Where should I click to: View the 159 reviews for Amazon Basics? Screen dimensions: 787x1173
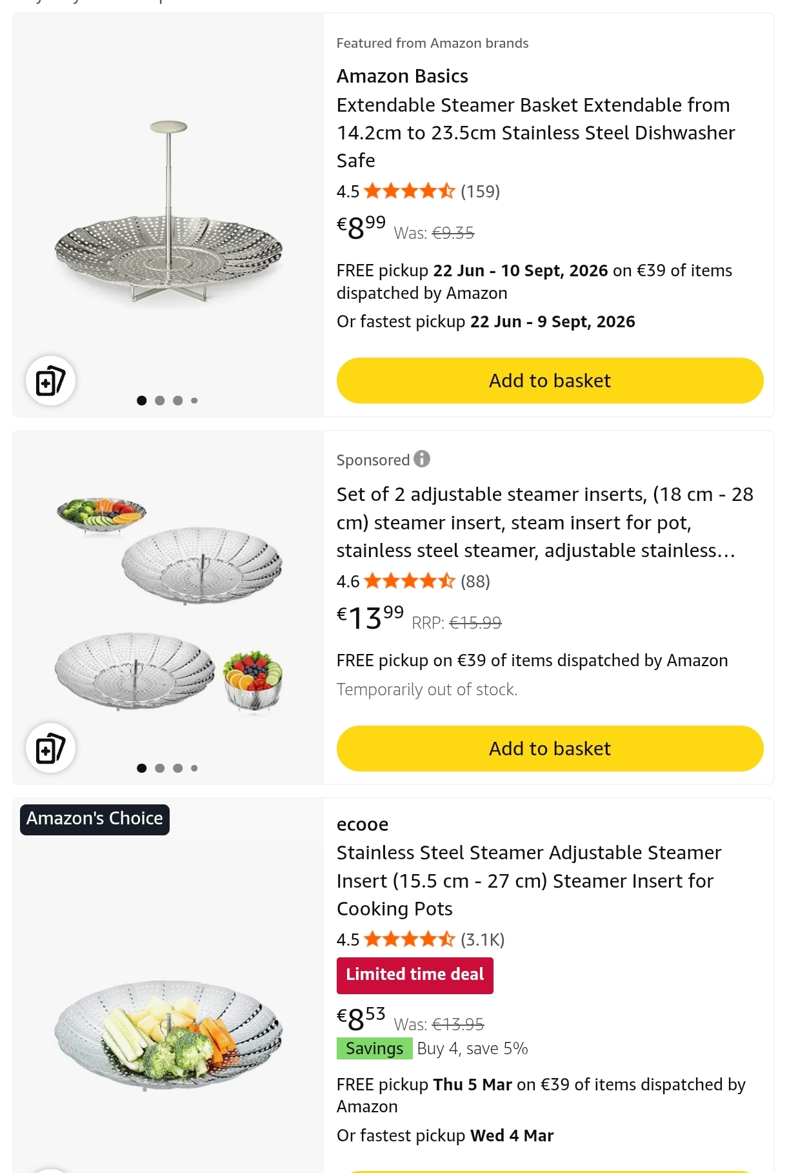click(x=481, y=192)
